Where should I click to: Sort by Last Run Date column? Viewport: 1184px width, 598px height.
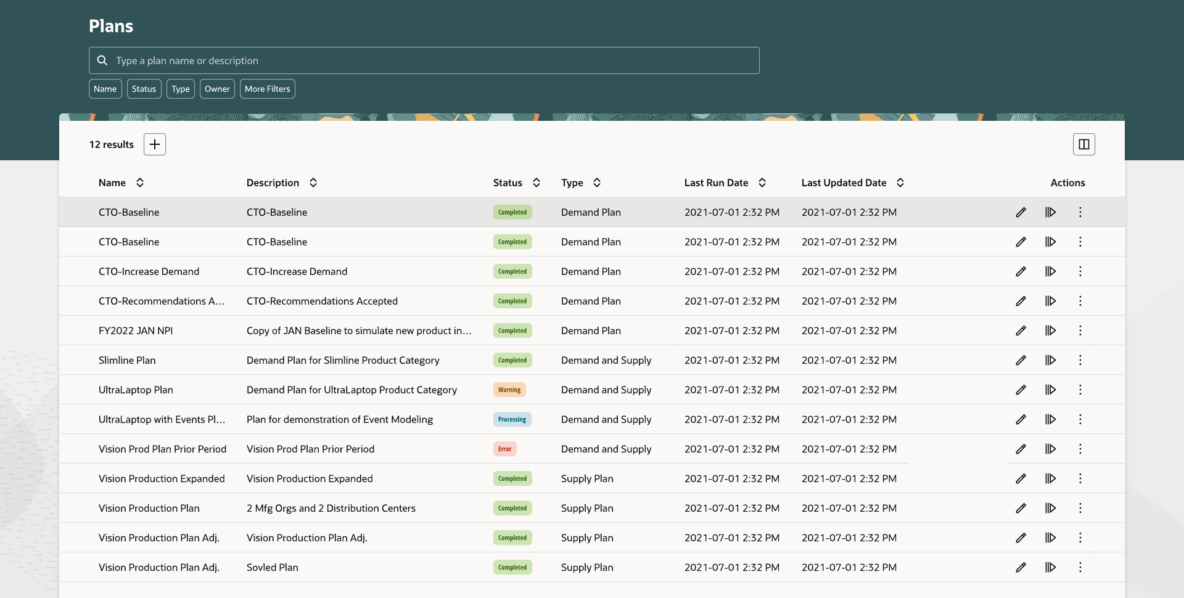coord(762,182)
